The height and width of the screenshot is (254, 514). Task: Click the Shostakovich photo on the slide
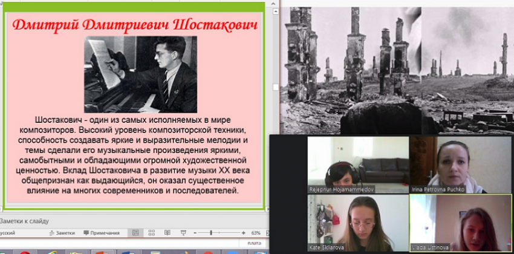140,74
